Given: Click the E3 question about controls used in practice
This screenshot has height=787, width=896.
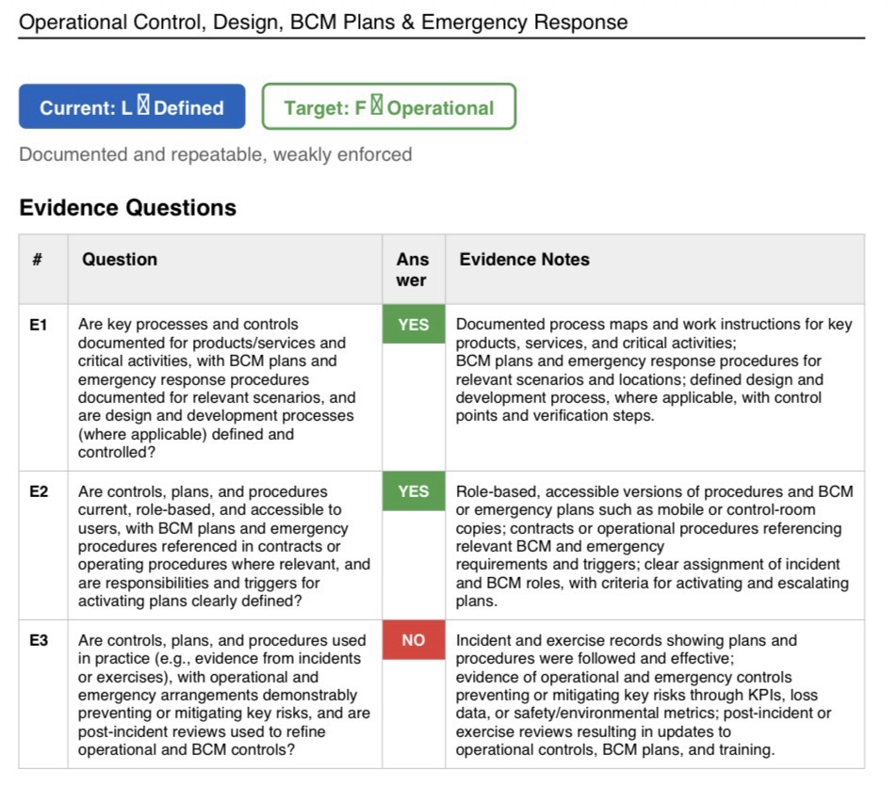Looking at the screenshot, I should point(224,695).
